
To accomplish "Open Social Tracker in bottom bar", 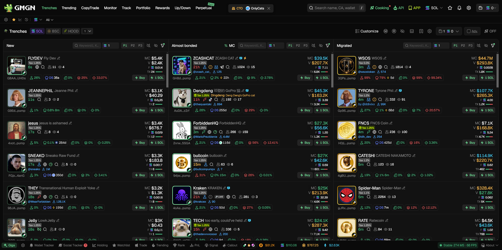I will point(73,245).
